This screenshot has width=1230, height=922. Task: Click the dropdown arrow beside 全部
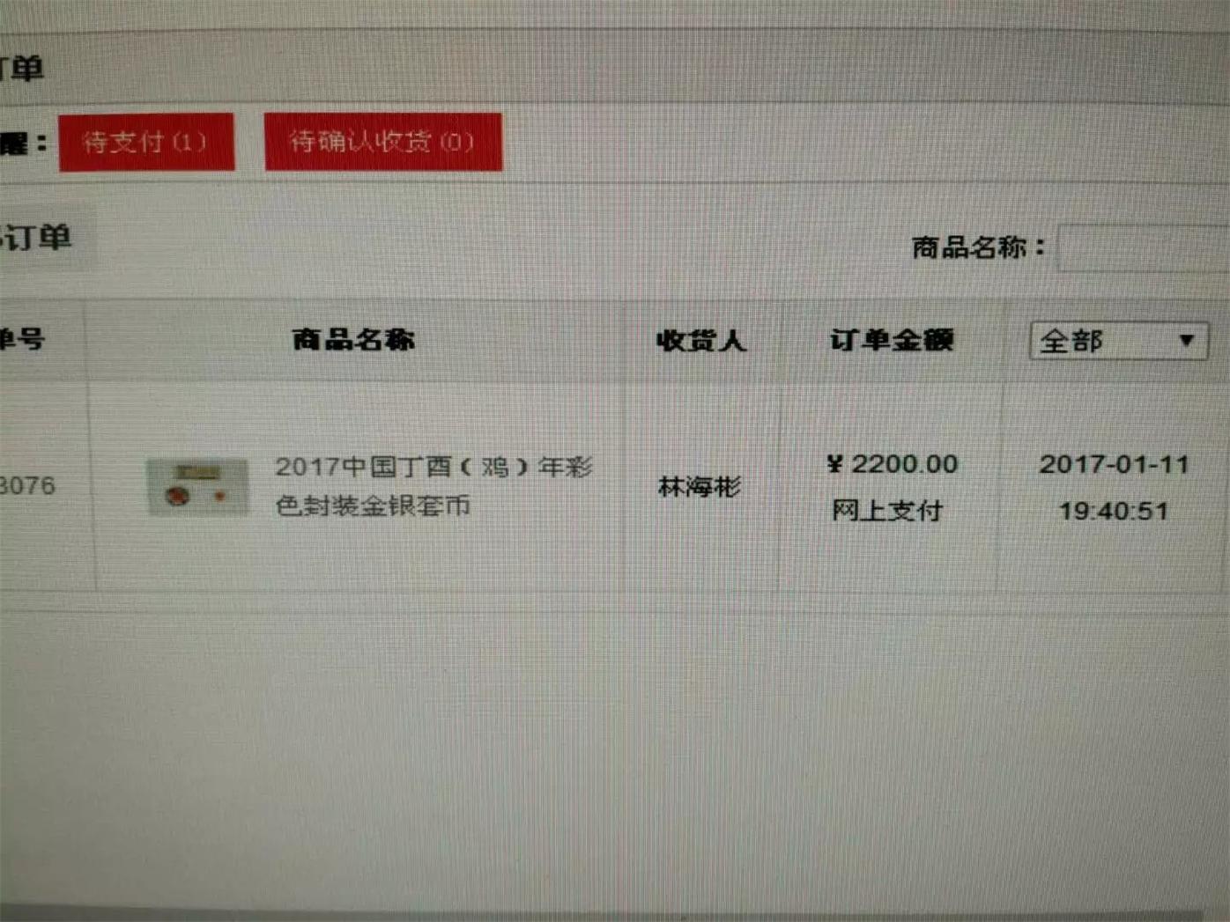(1187, 341)
